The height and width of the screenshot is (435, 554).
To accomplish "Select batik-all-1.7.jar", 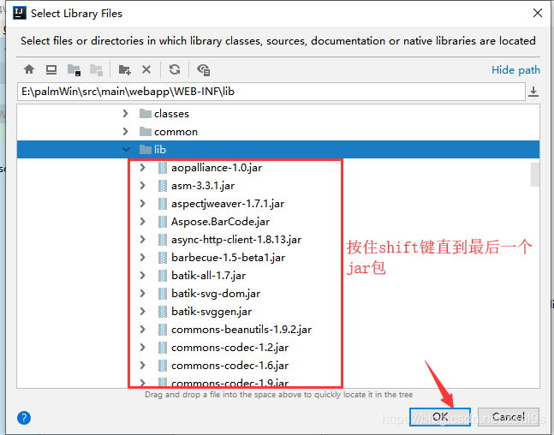I will tap(208, 275).
